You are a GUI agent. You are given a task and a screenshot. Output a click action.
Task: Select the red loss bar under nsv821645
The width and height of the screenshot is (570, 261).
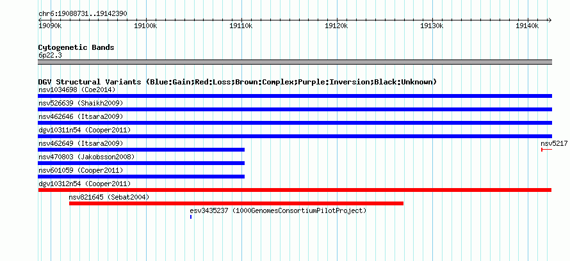click(x=236, y=203)
